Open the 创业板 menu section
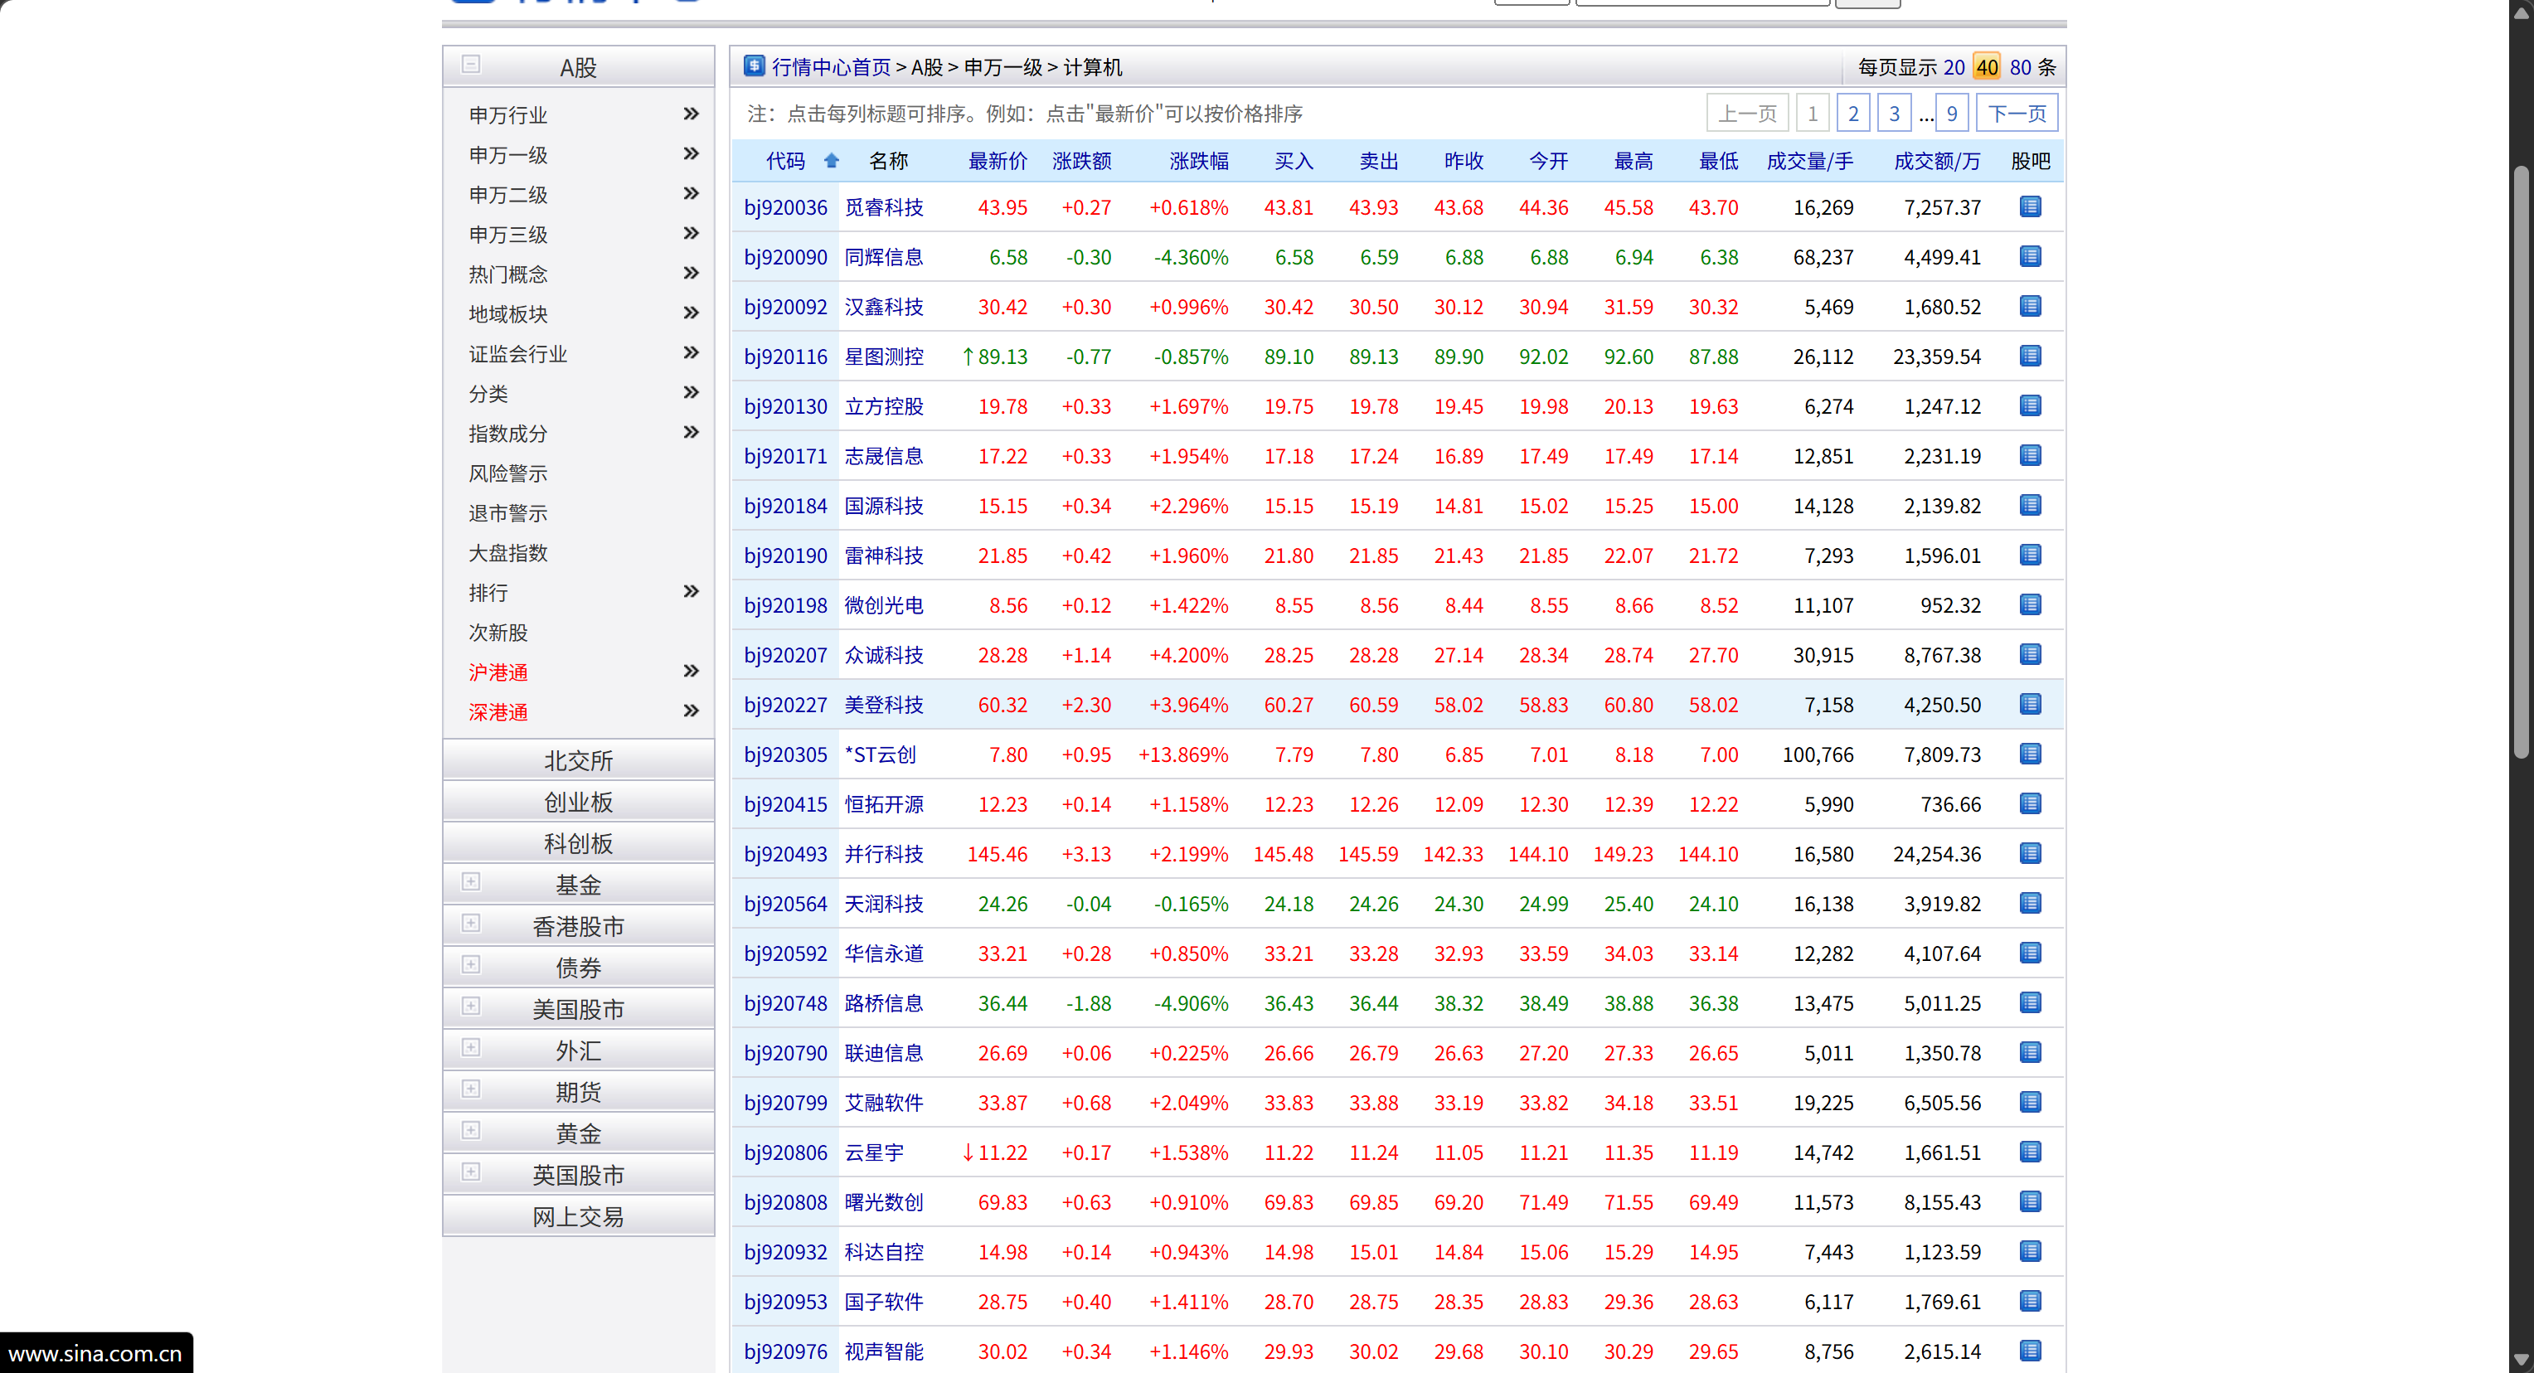Screen dimensions: 2534x1373 pyautogui.click(x=579, y=803)
